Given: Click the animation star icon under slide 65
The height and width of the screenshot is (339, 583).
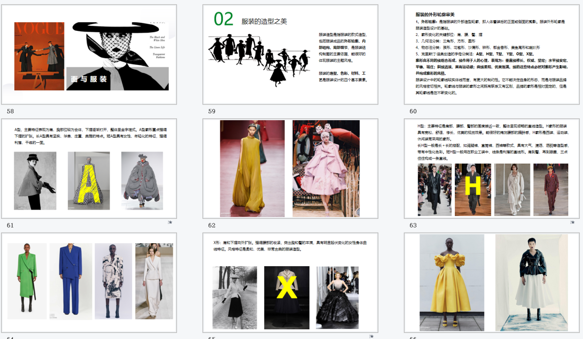Looking at the screenshot, I should pos(371,336).
